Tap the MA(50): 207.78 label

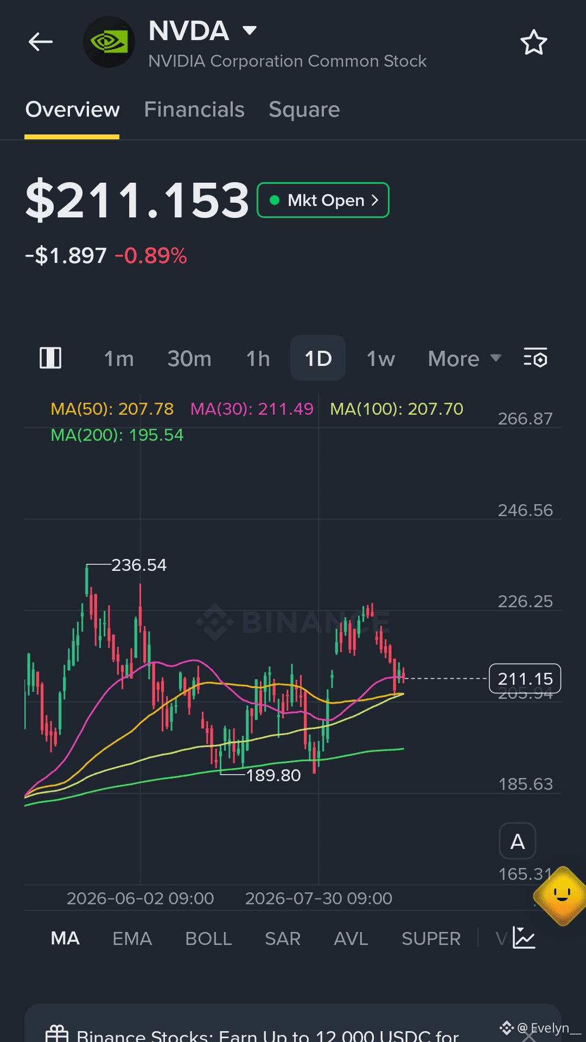[x=112, y=409]
